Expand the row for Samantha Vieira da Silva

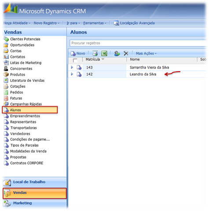[72, 67]
